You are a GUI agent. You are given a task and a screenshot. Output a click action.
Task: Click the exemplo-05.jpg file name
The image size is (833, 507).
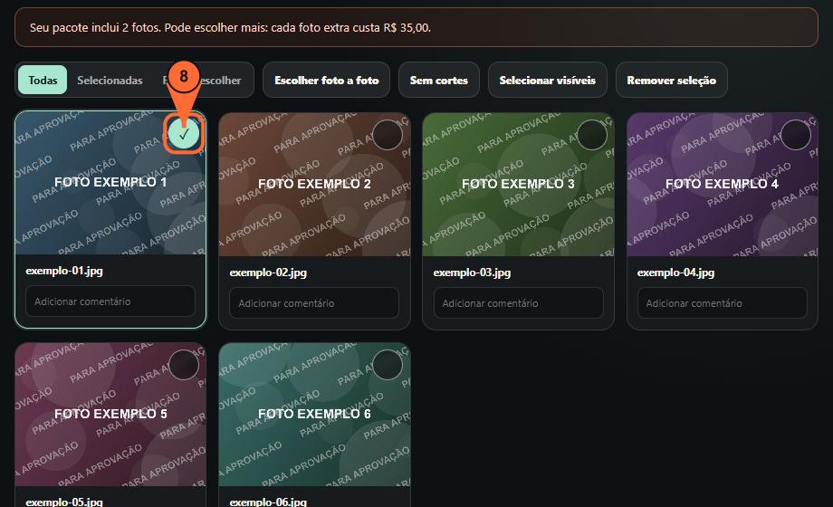pyautogui.click(x=64, y=502)
